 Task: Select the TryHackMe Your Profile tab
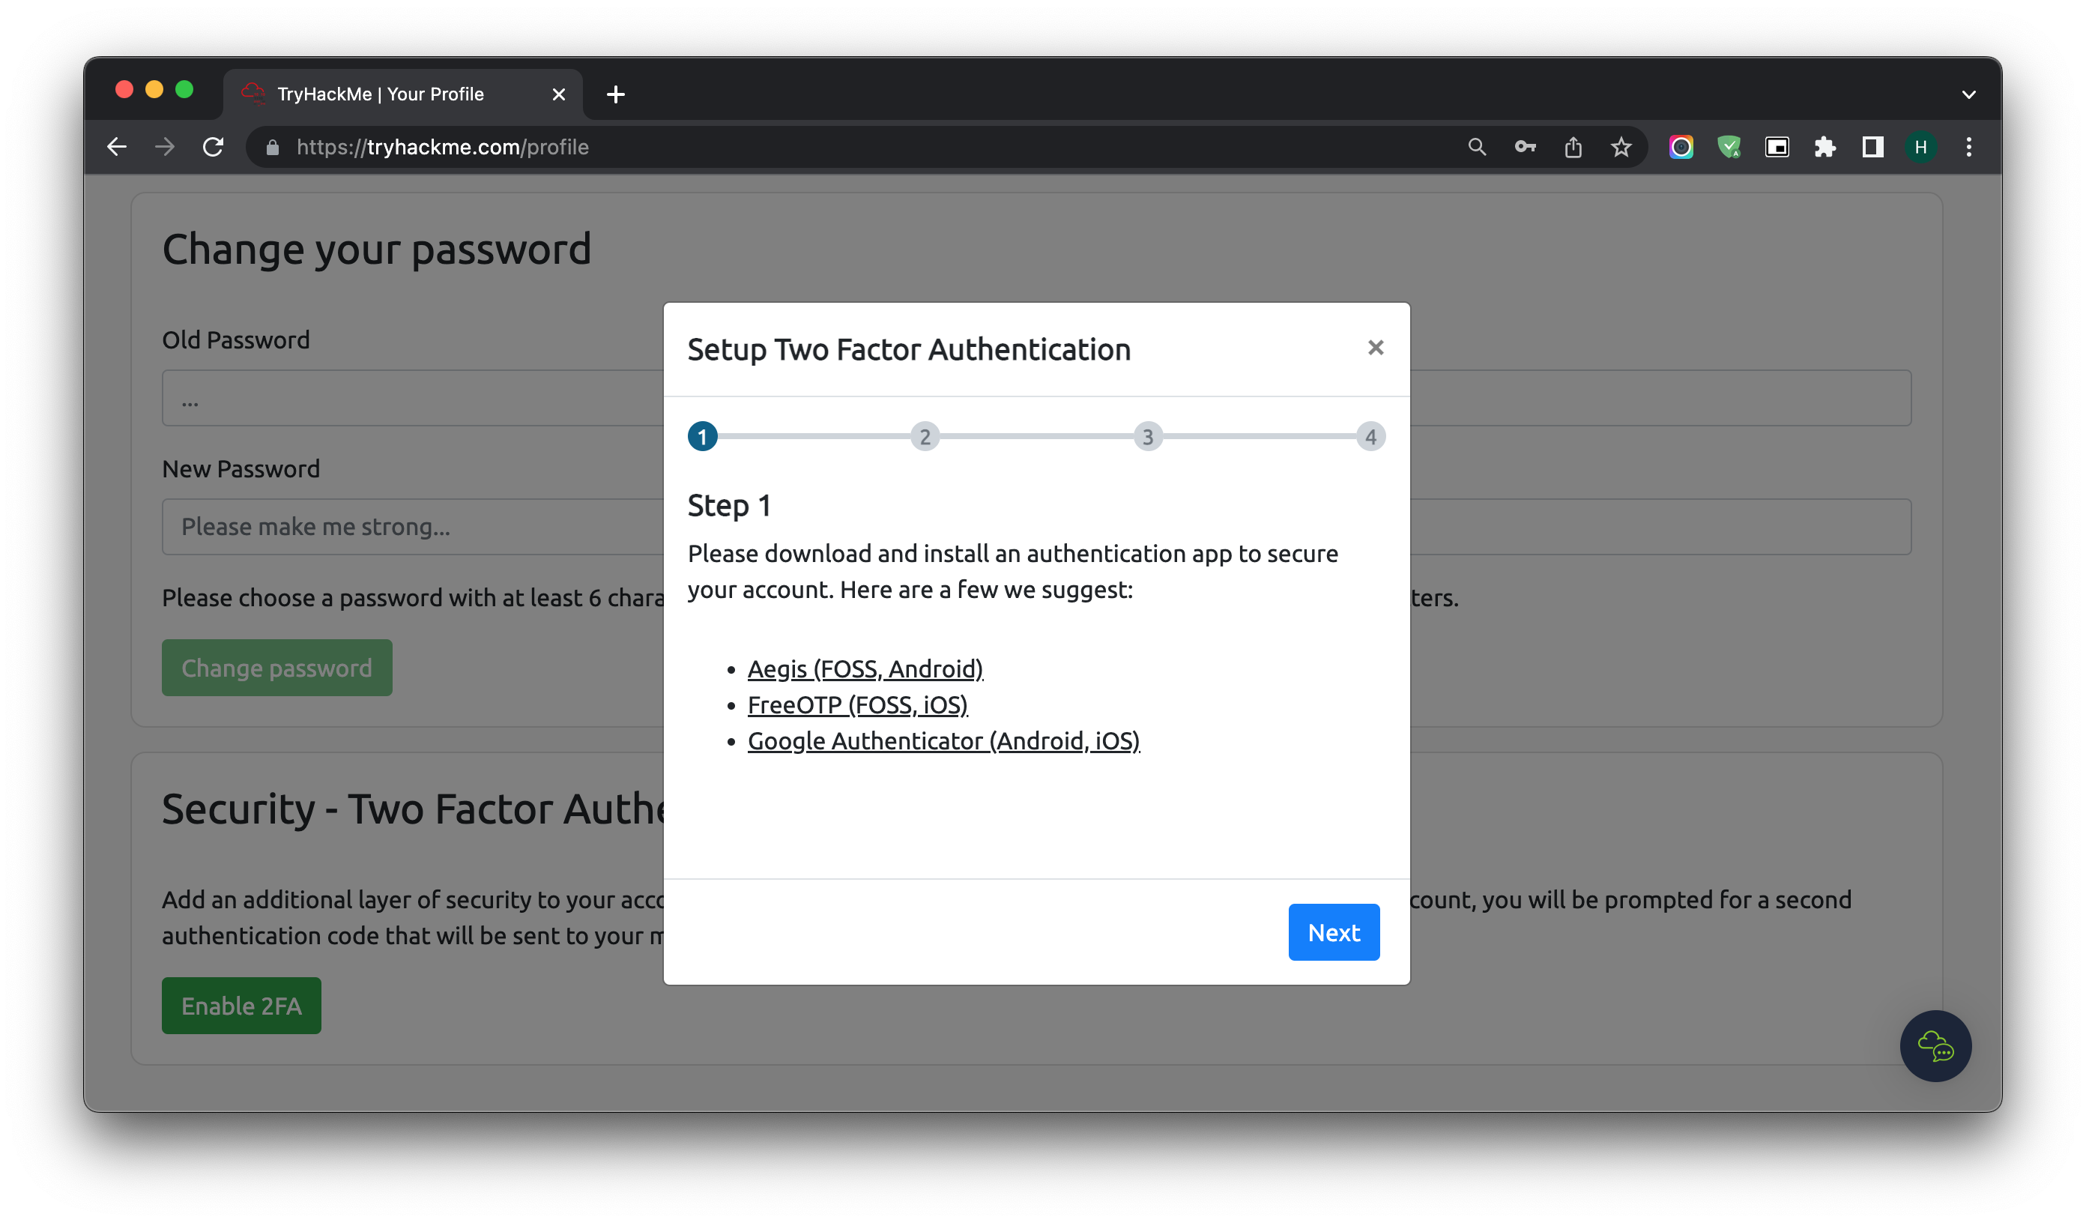point(381,94)
